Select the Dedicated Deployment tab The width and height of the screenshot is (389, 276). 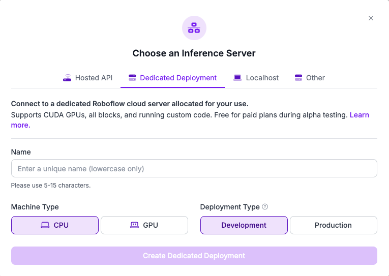(x=173, y=78)
